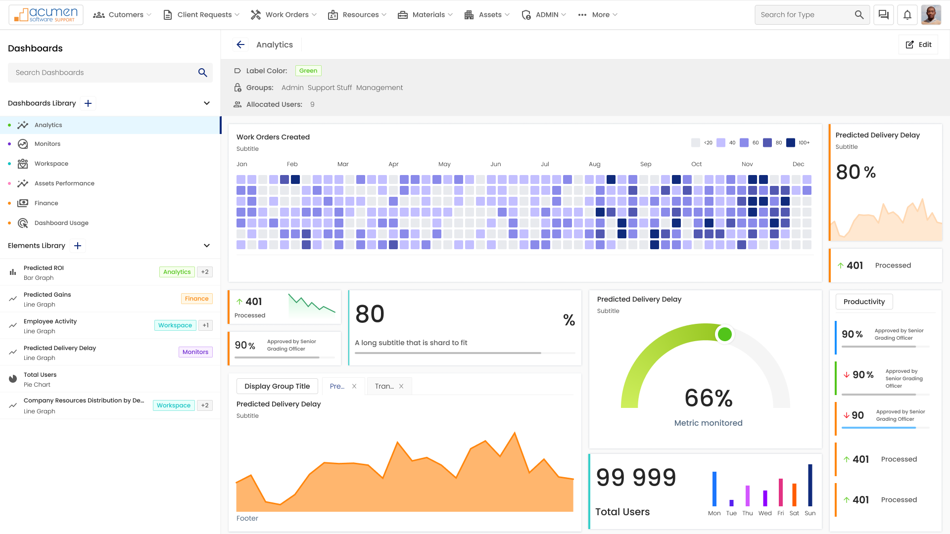The height and width of the screenshot is (534, 950).
Task: Expand the More menu dropdown
Action: click(x=598, y=15)
